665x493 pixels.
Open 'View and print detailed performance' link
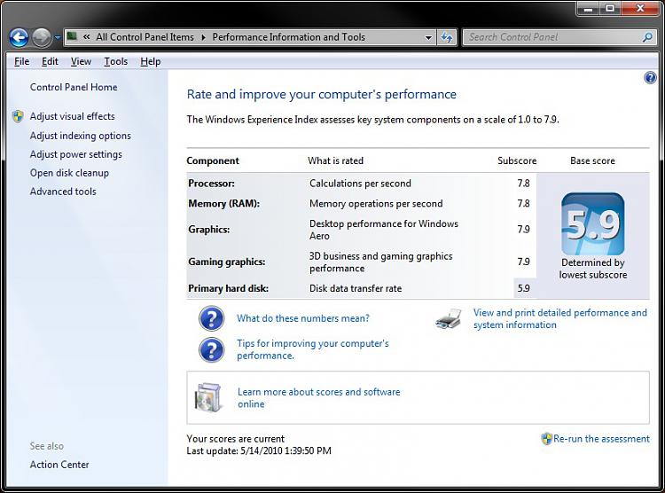[559, 318]
